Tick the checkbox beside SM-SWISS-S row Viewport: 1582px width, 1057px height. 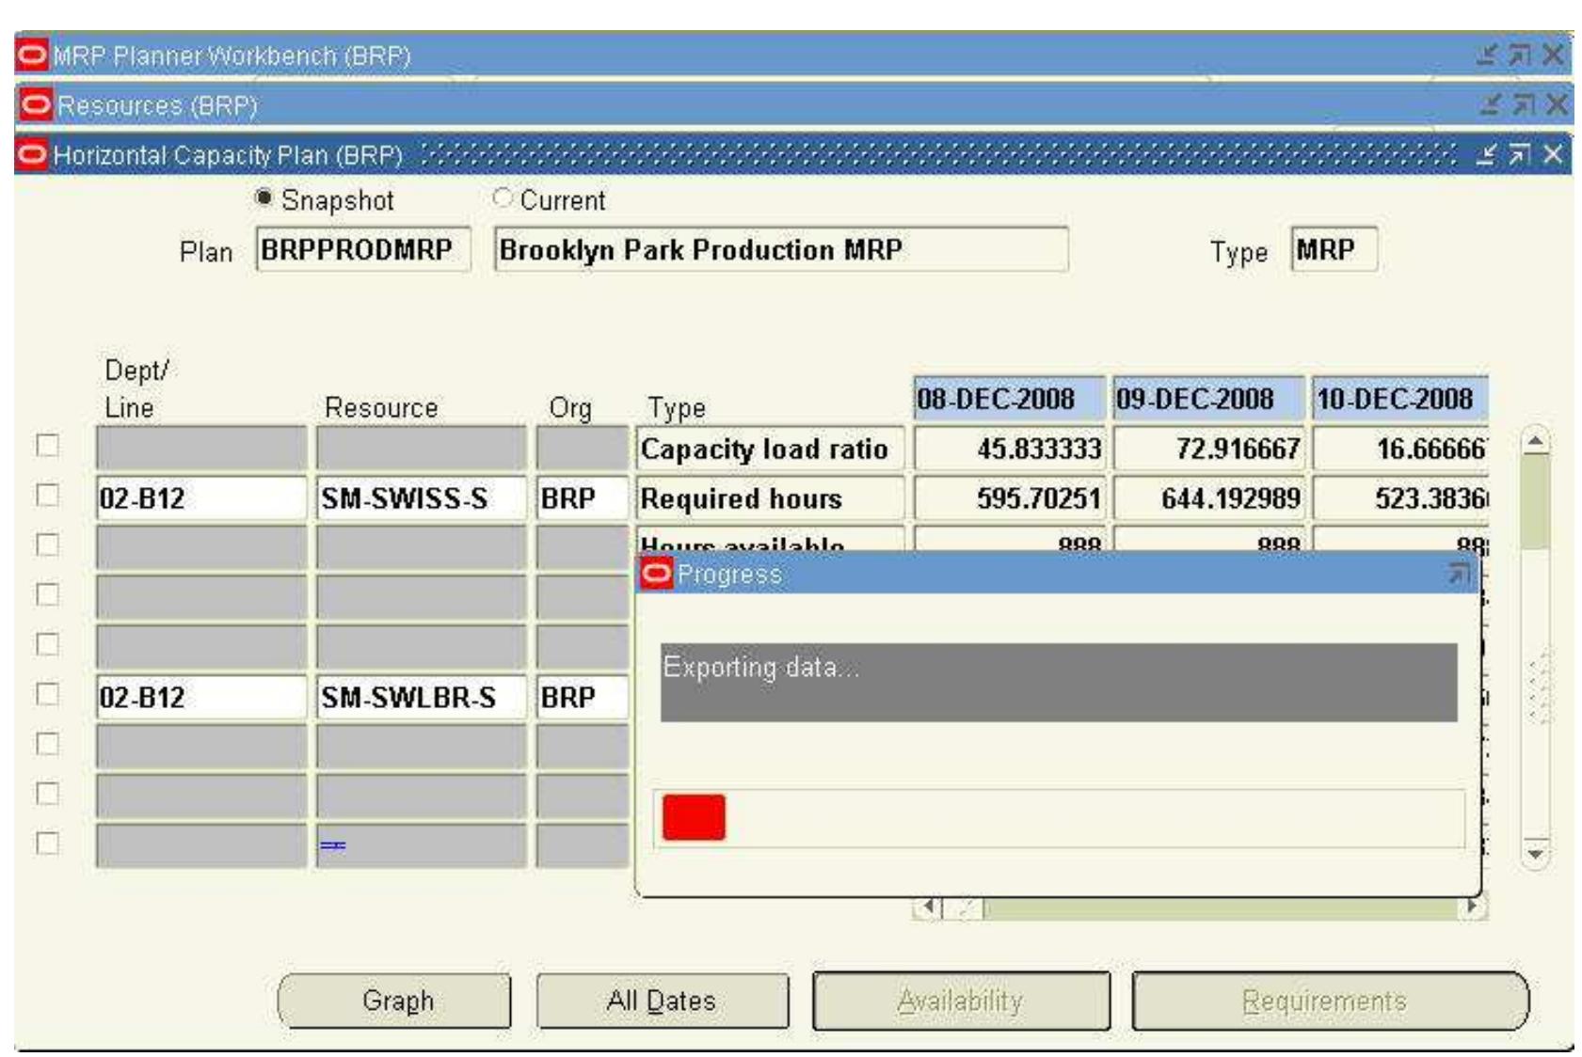pos(47,495)
